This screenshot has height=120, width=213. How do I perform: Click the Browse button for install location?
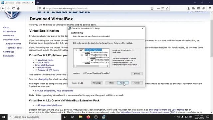pos(137,74)
